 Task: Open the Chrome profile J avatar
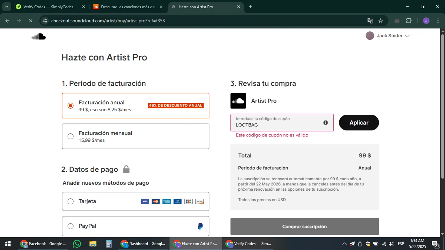tap(426, 21)
